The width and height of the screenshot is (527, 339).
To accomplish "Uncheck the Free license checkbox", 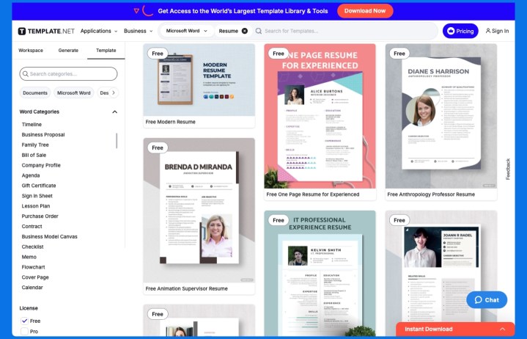I will point(24,321).
